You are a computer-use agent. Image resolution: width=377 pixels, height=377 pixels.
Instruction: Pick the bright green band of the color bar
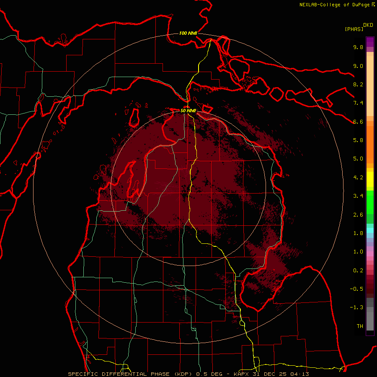[370, 202]
